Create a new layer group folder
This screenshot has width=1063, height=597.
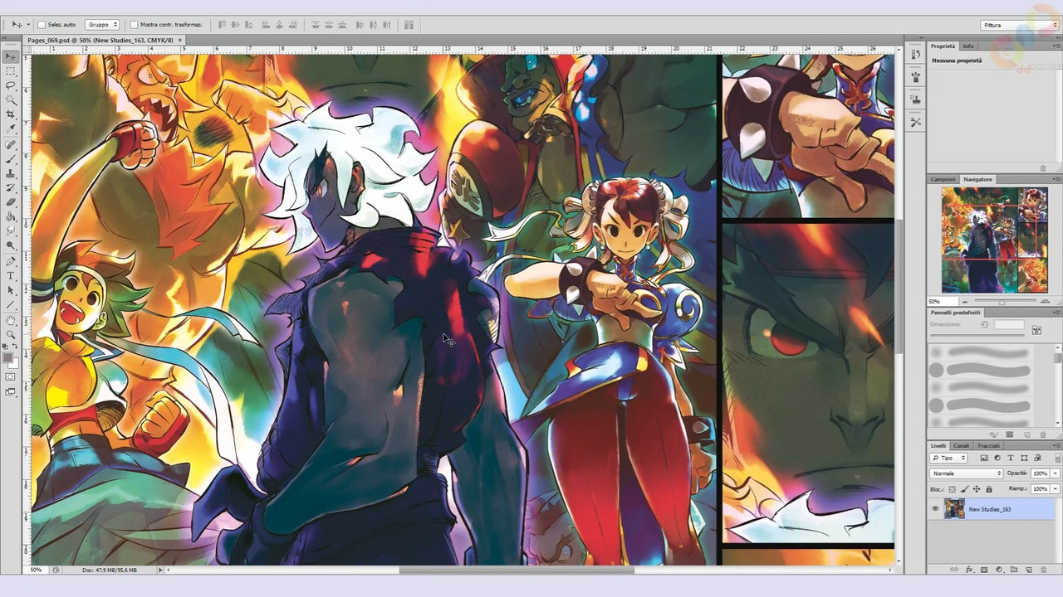point(1014,570)
